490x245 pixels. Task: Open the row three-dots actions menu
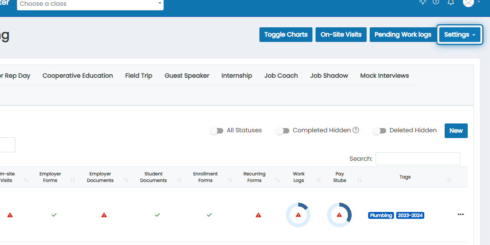click(461, 215)
